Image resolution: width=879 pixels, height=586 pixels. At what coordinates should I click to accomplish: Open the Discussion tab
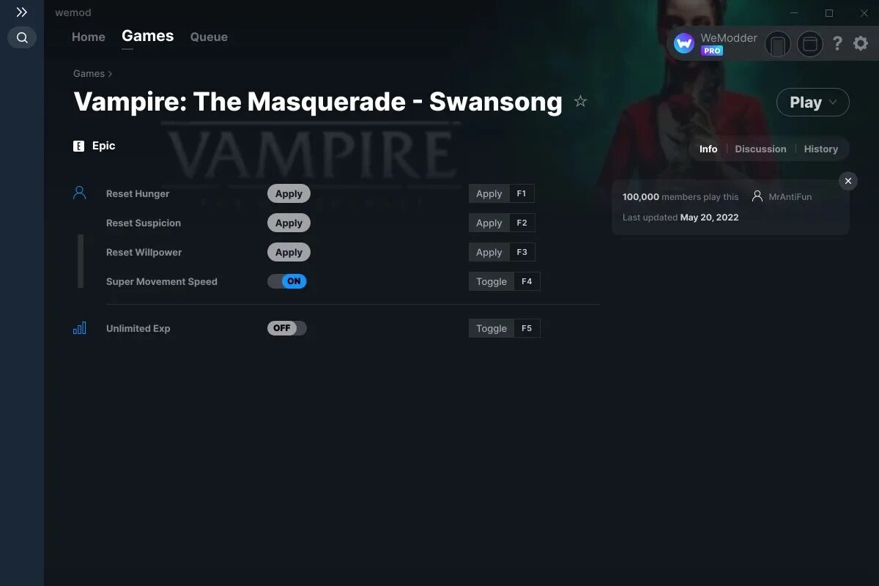tap(760, 149)
